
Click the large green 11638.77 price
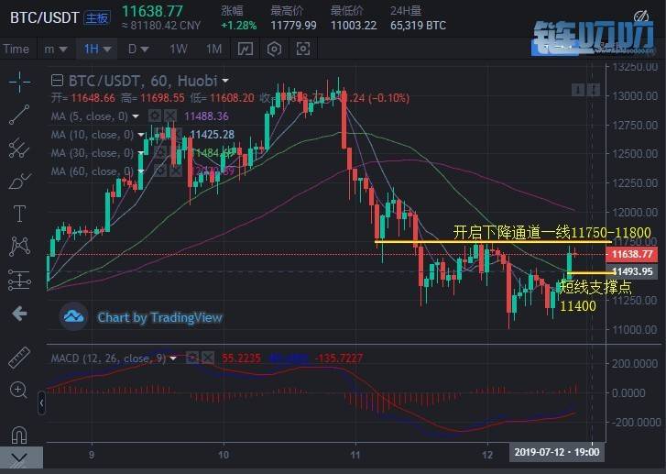coord(152,11)
